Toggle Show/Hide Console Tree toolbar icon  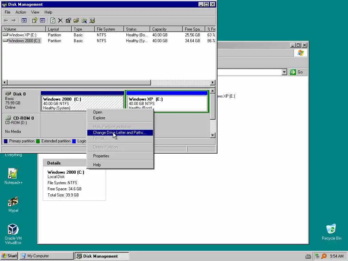24,21
